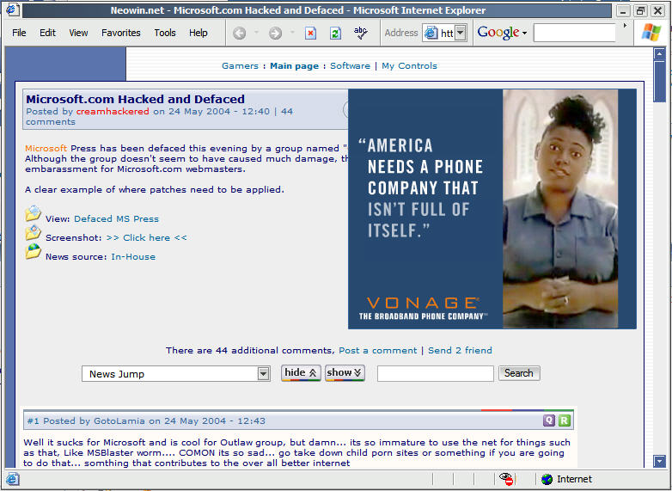The image size is (672, 491).
Task: Show comments with the show button
Action: [345, 372]
